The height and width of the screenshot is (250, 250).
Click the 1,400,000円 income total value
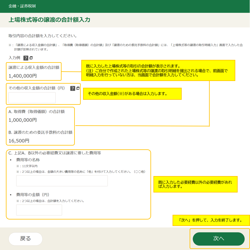pyautogui.click(x=23, y=76)
